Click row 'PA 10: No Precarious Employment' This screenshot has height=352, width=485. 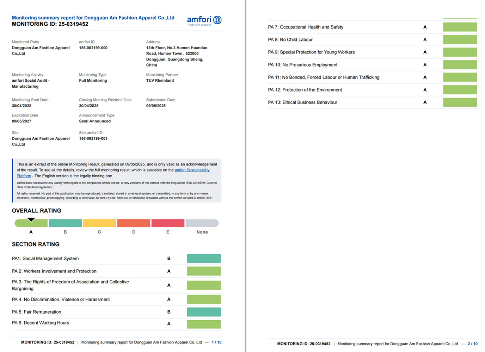[x=373, y=65]
